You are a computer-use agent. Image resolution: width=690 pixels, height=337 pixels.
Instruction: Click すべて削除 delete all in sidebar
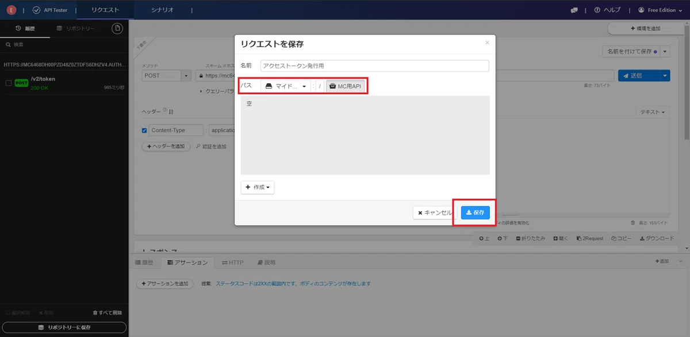(x=108, y=313)
